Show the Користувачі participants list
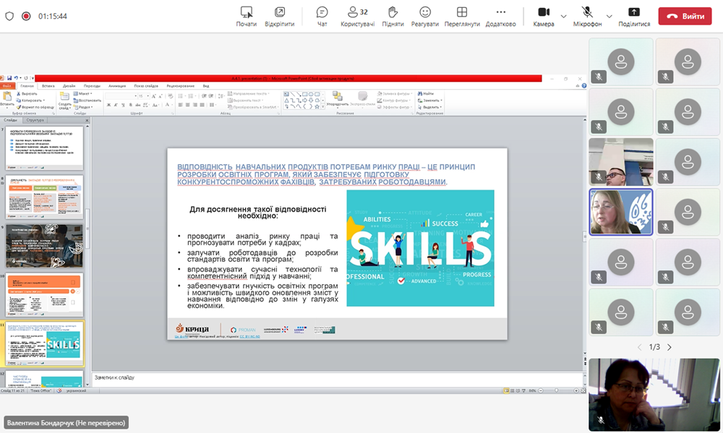The height and width of the screenshot is (433, 723). [x=357, y=16]
